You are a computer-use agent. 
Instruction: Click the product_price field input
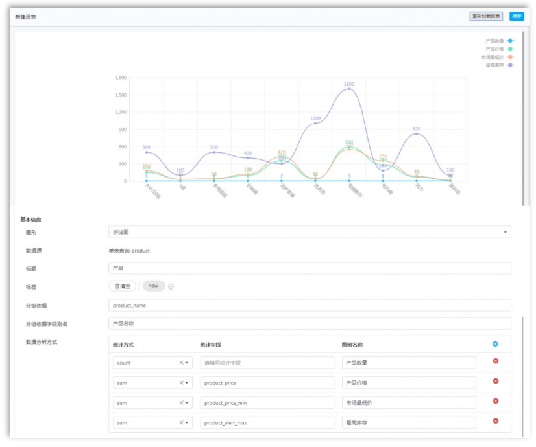[267, 382]
